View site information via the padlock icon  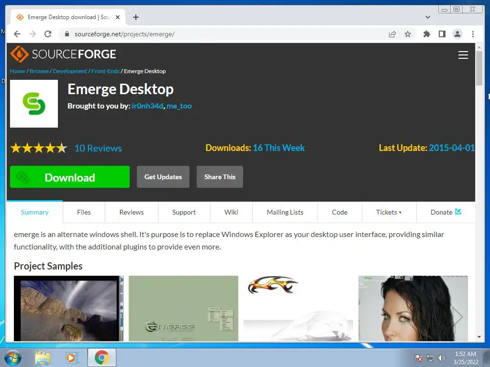tap(67, 34)
